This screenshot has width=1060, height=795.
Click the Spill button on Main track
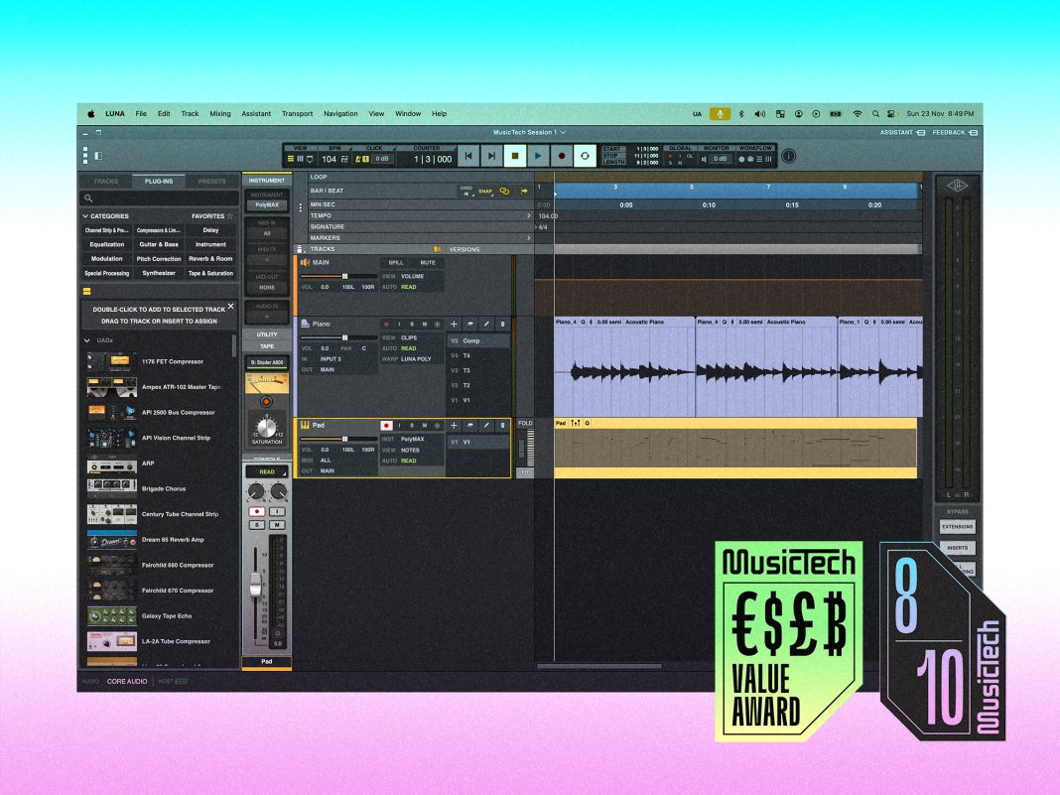(395, 263)
